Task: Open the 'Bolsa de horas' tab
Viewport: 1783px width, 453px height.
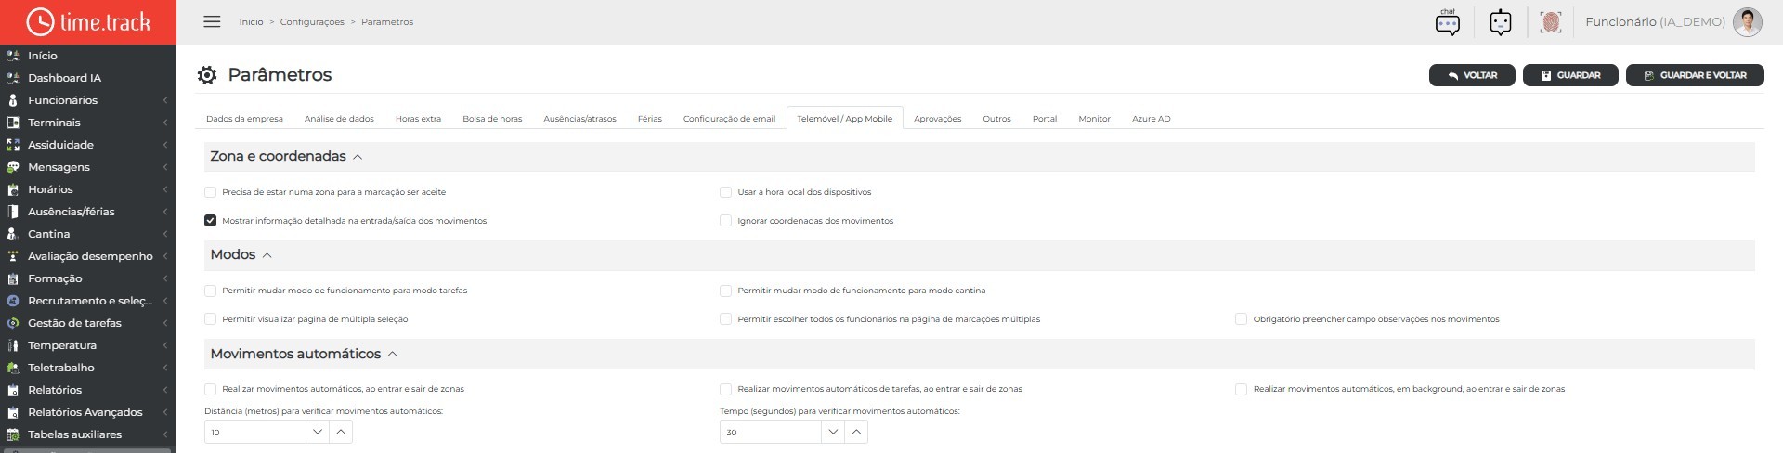Action: (492, 119)
